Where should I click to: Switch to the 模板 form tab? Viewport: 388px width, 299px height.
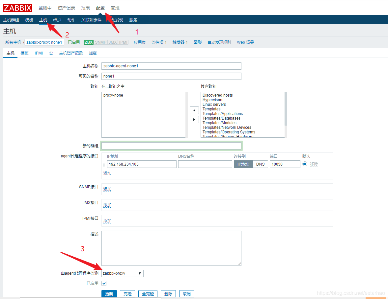point(24,53)
